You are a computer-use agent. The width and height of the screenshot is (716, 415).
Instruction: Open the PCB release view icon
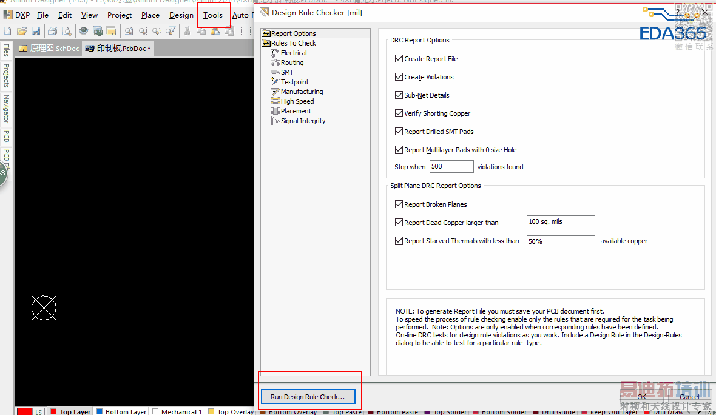point(97,31)
